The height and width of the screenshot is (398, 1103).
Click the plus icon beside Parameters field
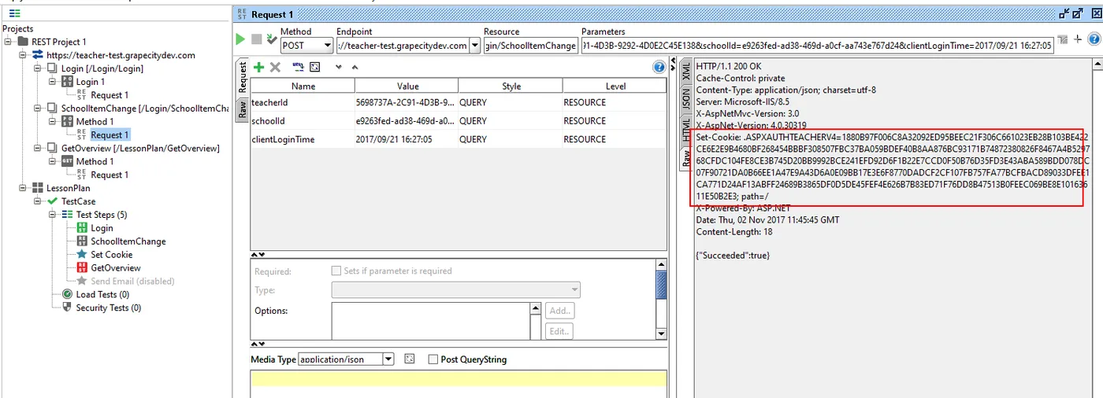[x=1078, y=39]
